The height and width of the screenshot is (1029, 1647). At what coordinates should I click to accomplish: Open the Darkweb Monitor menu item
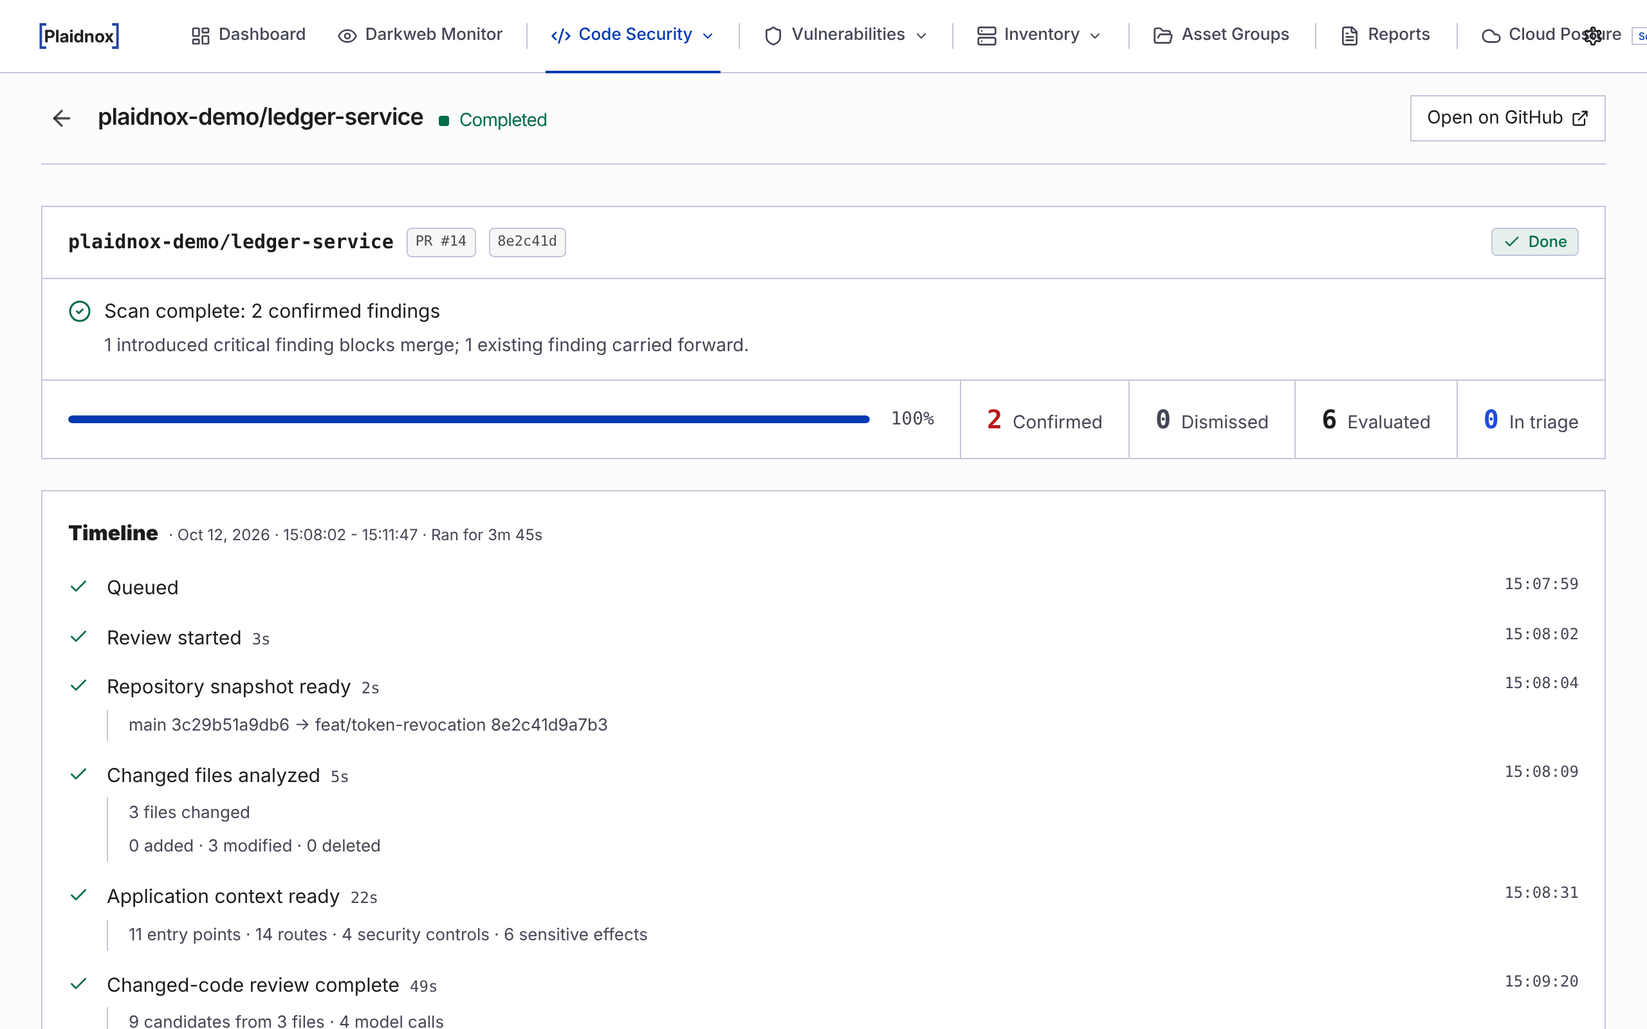pos(420,35)
